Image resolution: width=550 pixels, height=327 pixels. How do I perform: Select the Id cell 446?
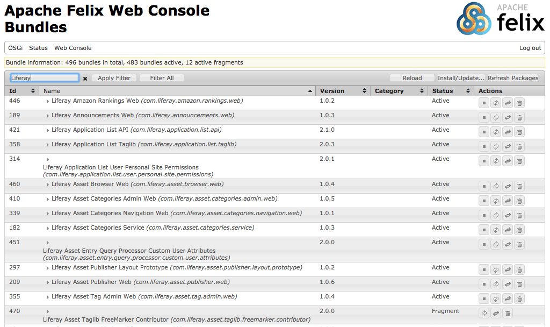pyautogui.click(x=15, y=101)
